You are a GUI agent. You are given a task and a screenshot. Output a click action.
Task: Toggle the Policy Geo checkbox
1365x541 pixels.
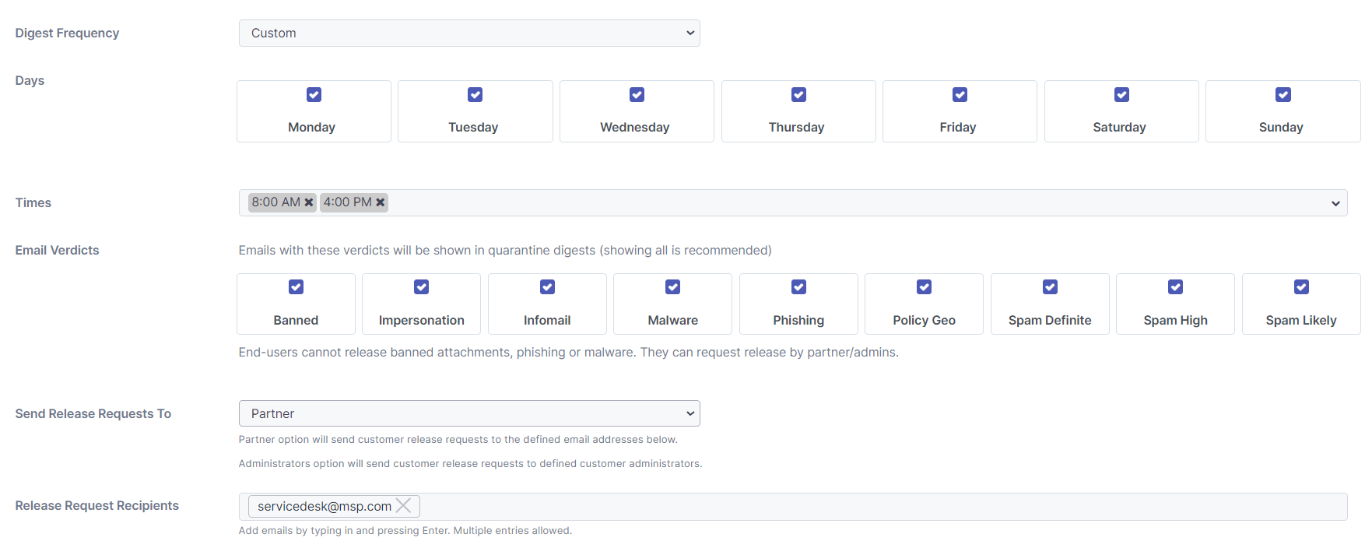[924, 287]
